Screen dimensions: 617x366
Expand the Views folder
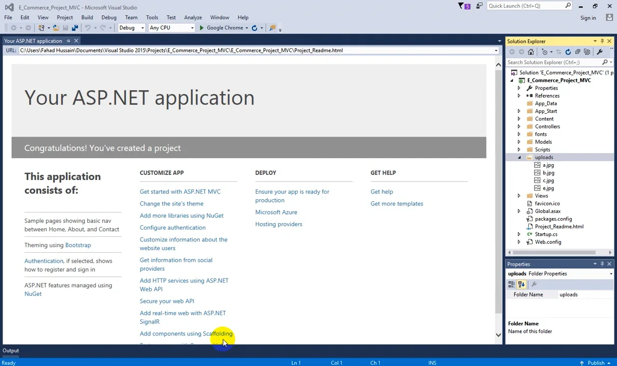(x=519, y=196)
